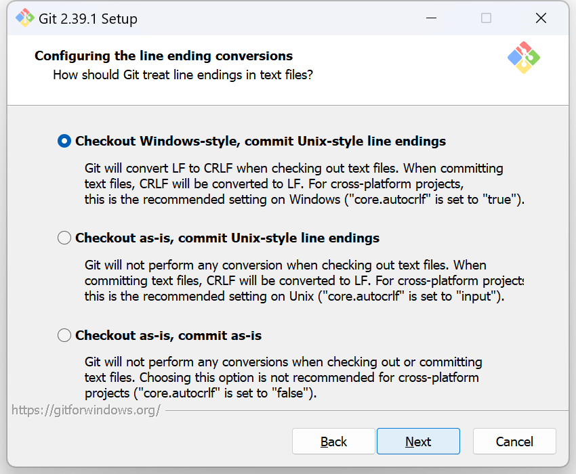
Task: Select the Checkout Windows-style radio button
Action: (64, 142)
